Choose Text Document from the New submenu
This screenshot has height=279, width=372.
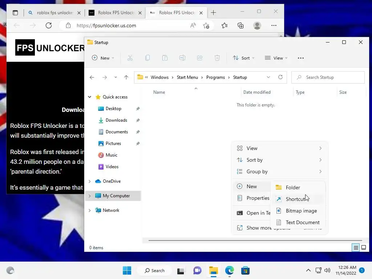click(298, 222)
